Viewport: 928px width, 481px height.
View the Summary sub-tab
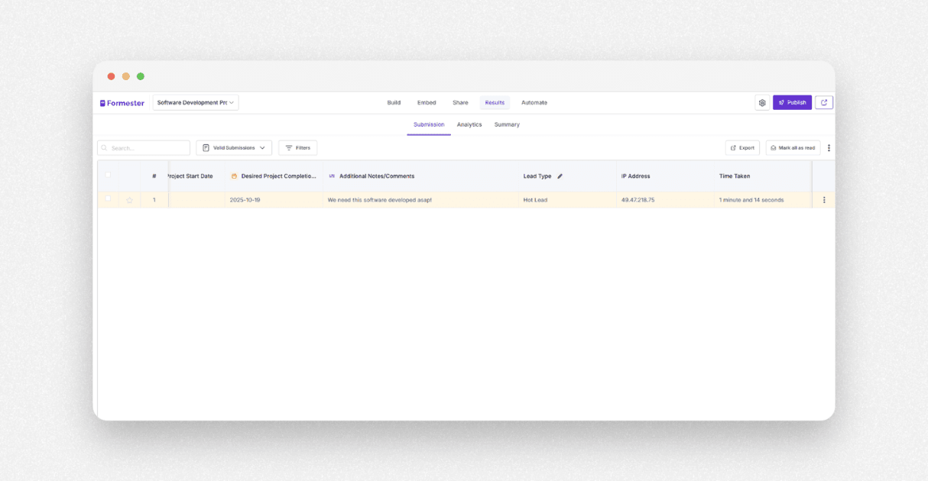(507, 124)
